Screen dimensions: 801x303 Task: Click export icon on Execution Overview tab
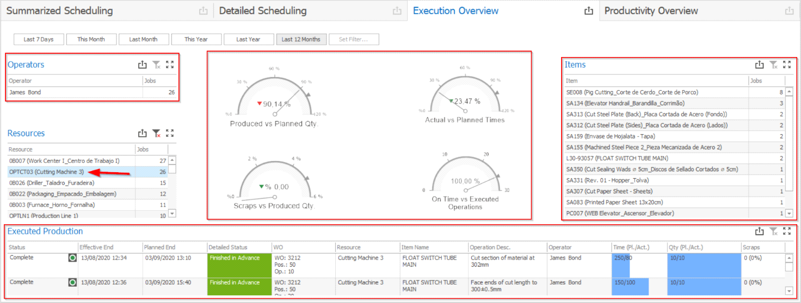click(x=588, y=11)
